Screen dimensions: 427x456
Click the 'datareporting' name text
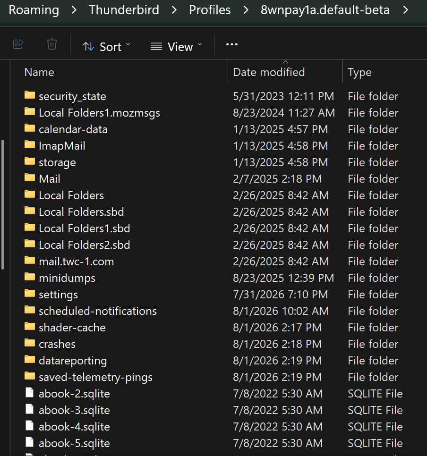73,361
